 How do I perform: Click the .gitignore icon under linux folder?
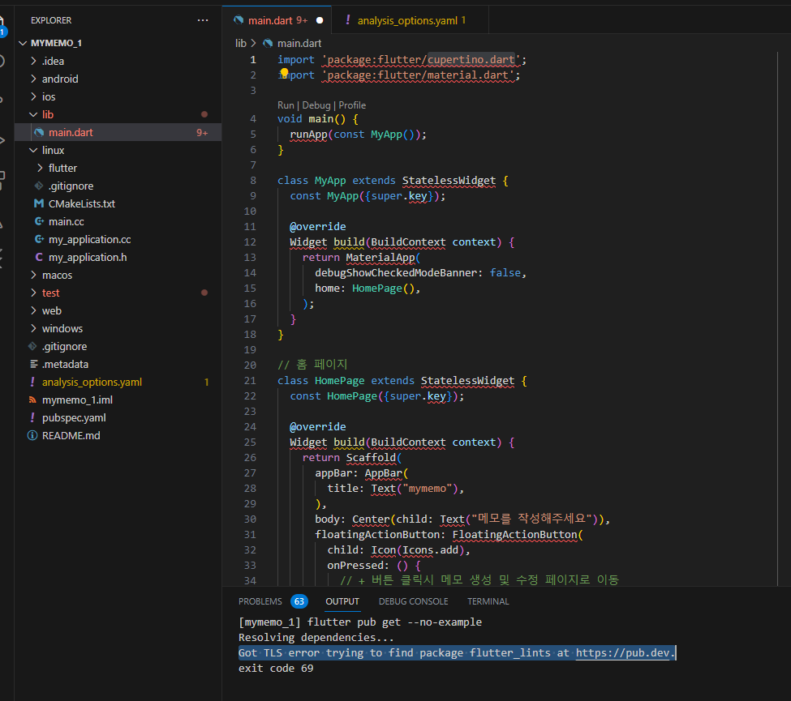pyautogui.click(x=39, y=186)
